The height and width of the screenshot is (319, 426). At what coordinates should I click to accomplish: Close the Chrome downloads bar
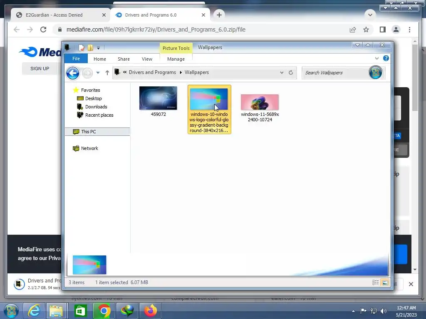pyautogui.click(x=411, y=284)
